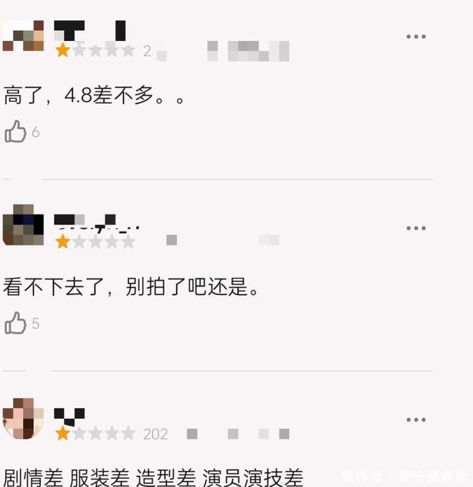Image resolution: width=473 pixels, height=487 pixels.
Task: Open the three-dot menu on the 看不下去了 review
Action: pyautogui.click(x=416, y=228)
